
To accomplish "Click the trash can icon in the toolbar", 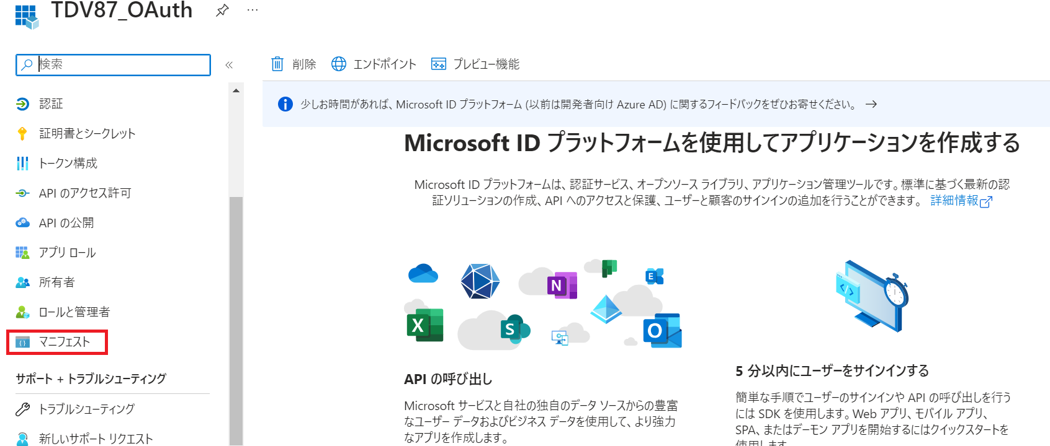I will pyautogui.click(x=277, y=64).
